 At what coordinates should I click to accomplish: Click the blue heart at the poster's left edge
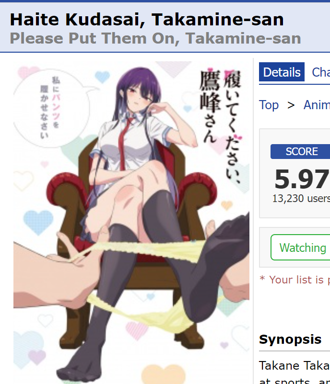point(38,222)
